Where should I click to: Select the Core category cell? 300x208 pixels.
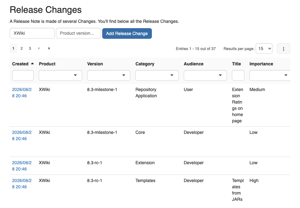click(140, 133)
